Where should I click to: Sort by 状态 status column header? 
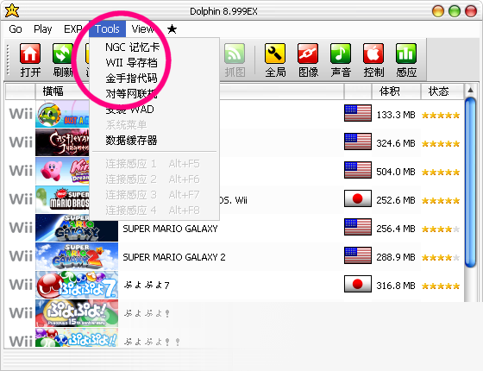point(442,91)
